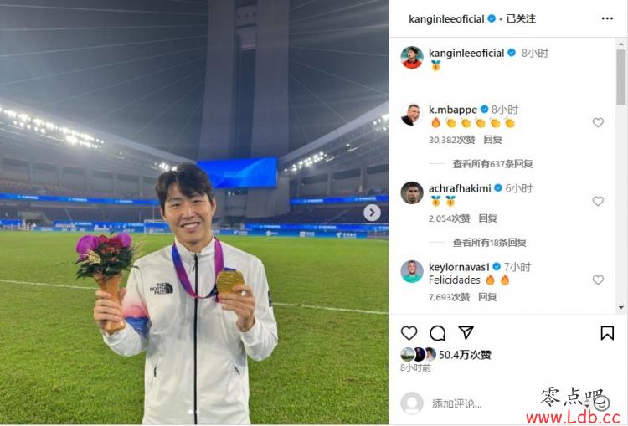Like keylornavas1's comment
This screenshot has width=628, height=426.
tap(598, 280)
